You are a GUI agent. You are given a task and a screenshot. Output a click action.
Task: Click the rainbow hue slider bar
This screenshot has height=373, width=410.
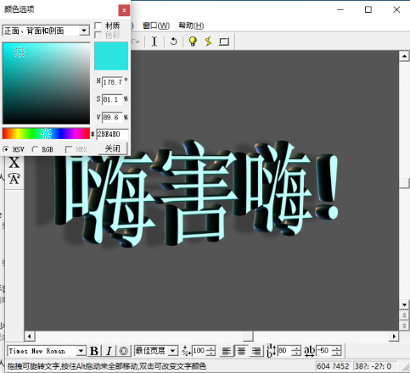pyautogui.click(x=46, y=134)
